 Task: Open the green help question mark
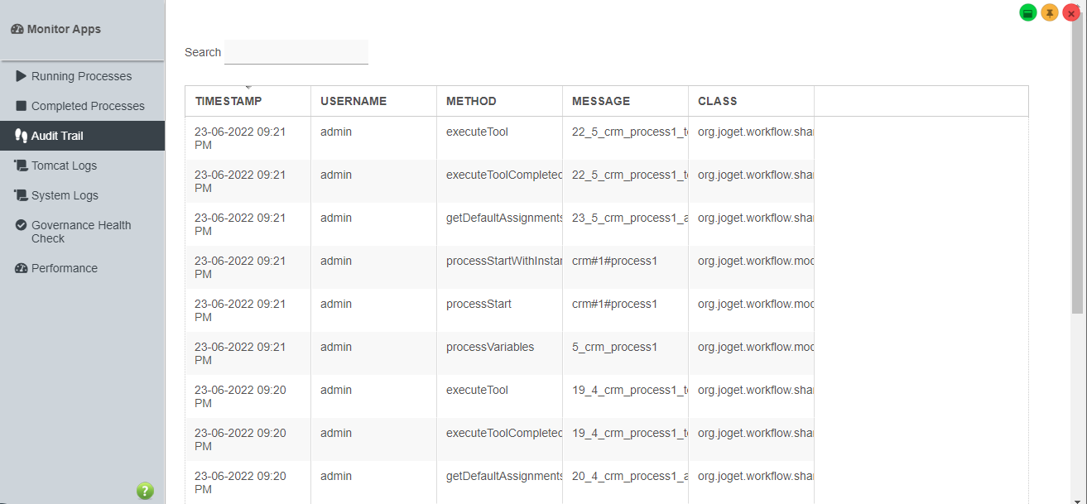pos(145,491)
